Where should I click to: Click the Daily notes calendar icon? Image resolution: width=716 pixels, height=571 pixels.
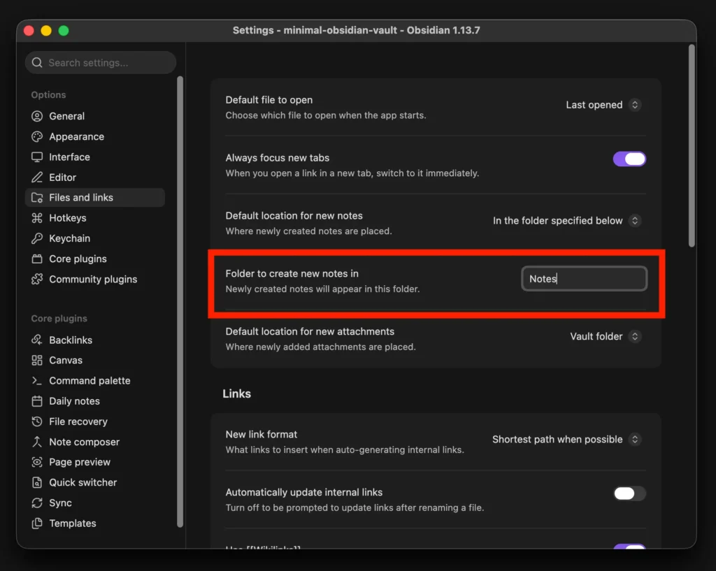[37, 401]
